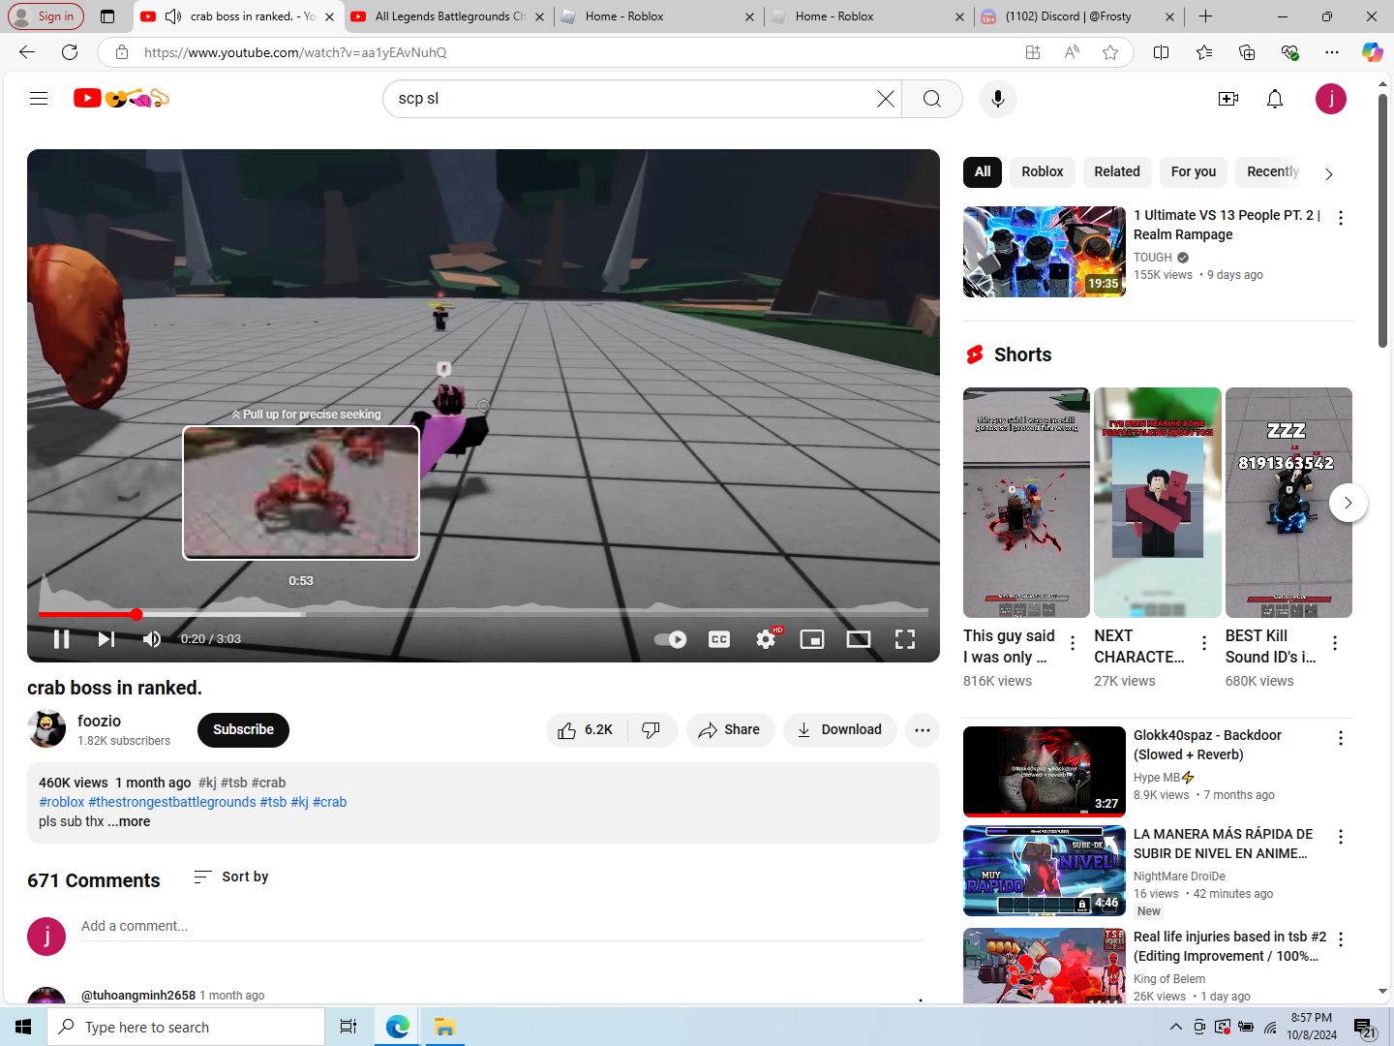Focus the Add a comment field

[502, 927]
